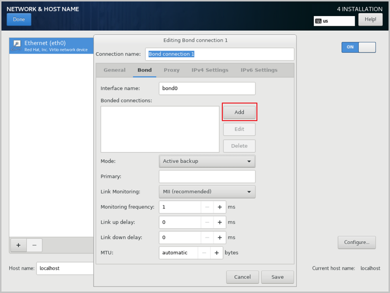Expand the Link Monitoring dropdown
This screenshot has width=390, height=293.
(x=207, y=192)
